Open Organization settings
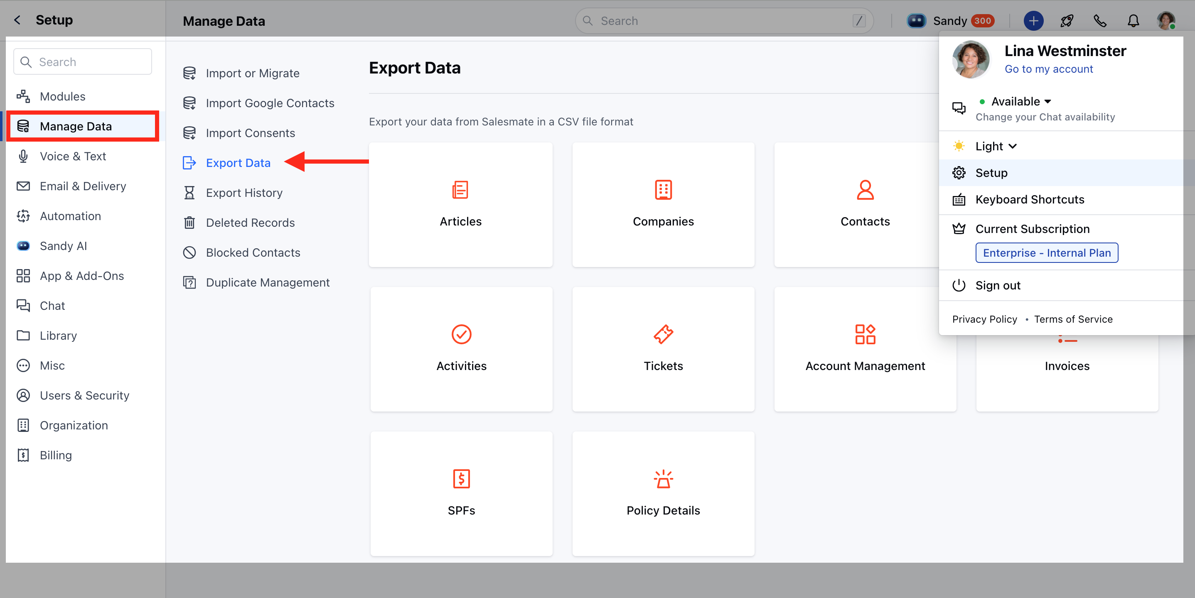Viewport: 1195px width, 598px height. click(x=83, y=425)
